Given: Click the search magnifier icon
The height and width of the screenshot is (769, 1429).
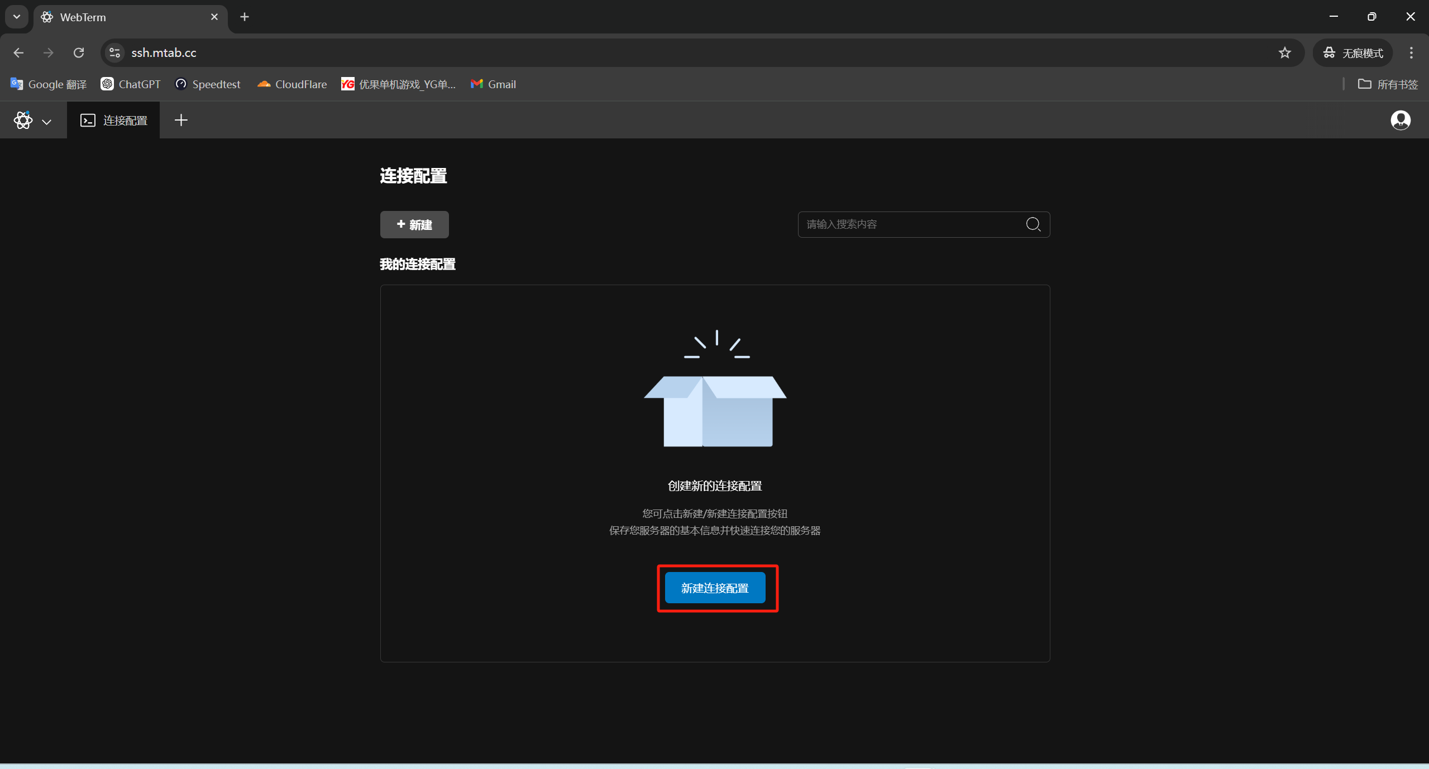Looking at the screenshot, I should click(1033, 224).
